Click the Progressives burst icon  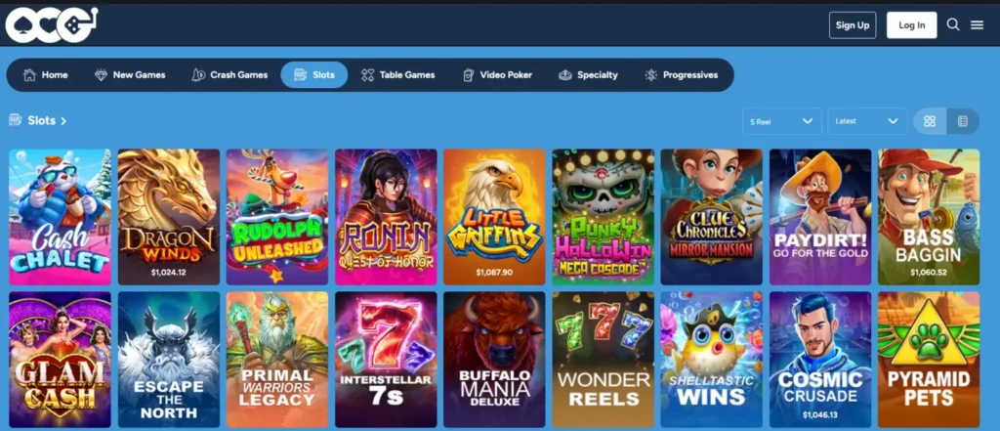(x=650, y=74)
